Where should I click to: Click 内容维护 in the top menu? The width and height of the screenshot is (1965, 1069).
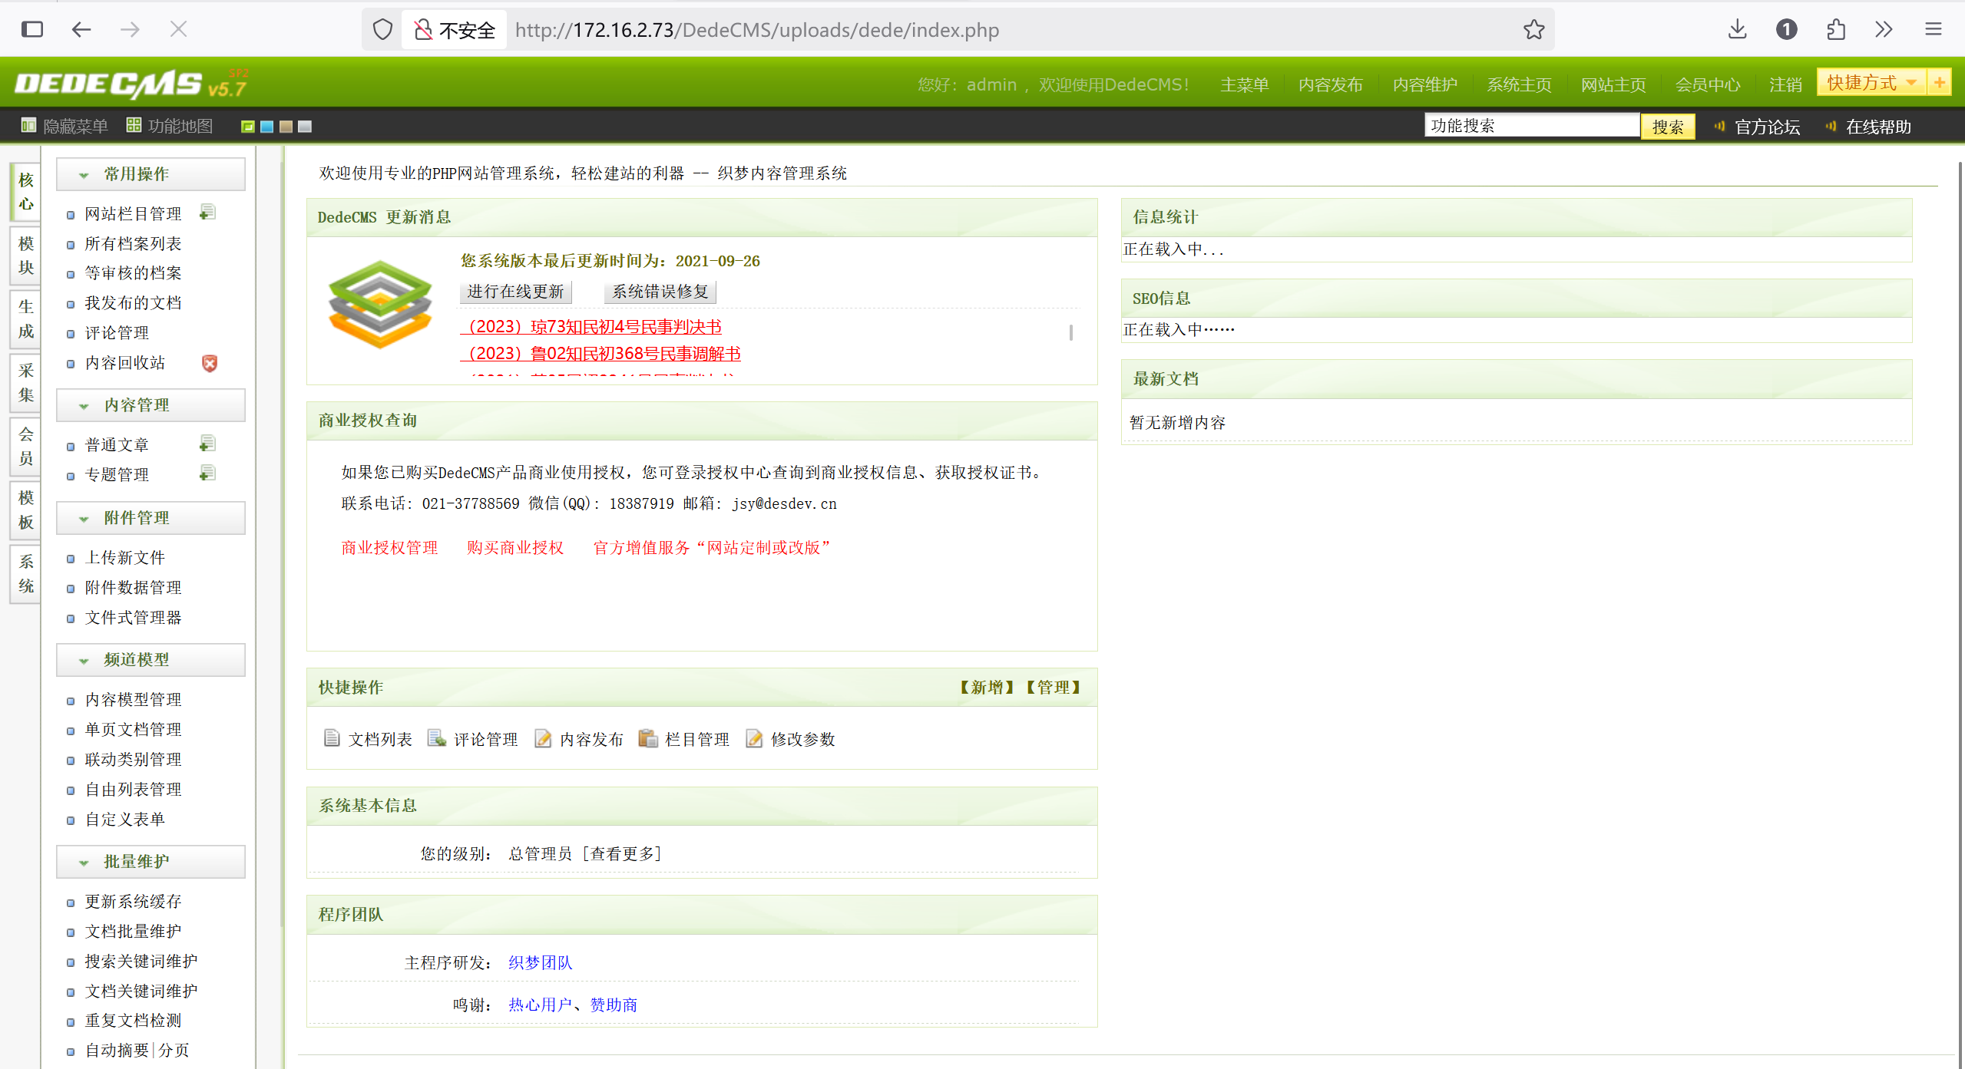[1424, 84]
